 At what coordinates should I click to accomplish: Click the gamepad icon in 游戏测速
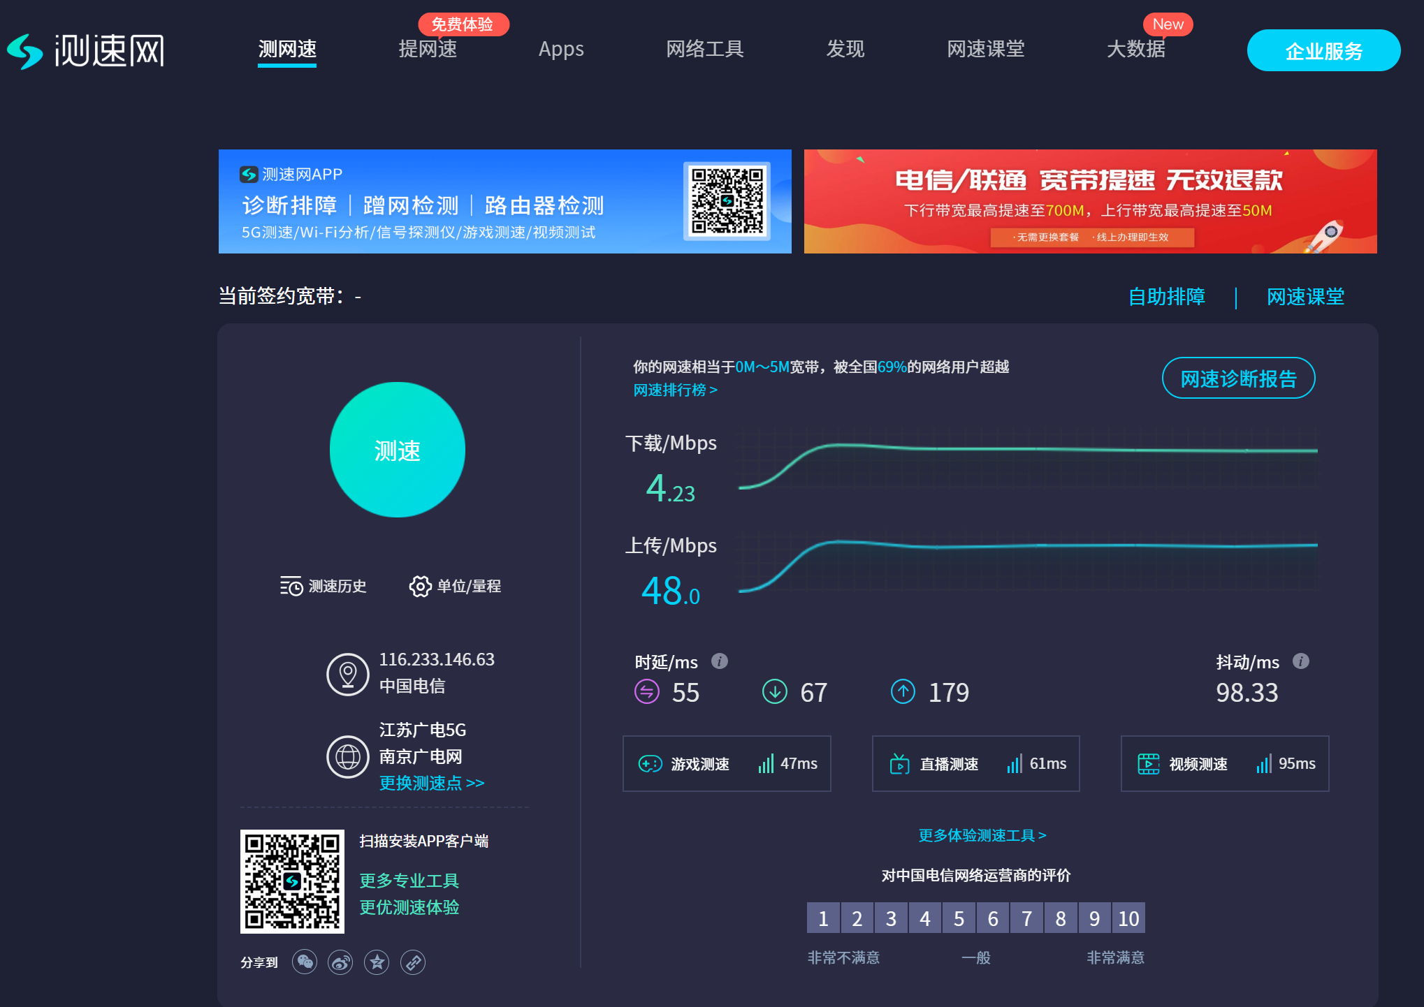tap(651, 764)
